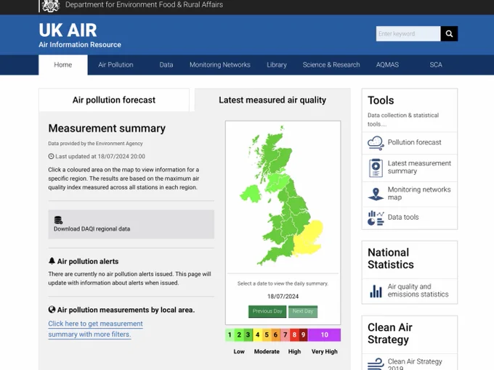Screen dimensions: 494x370
Task: Click the Enter keyword search field
Action: click(x=408, y=33)
